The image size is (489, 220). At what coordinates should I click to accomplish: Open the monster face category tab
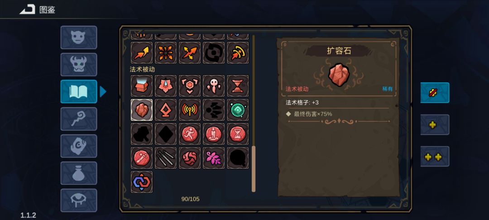79,38
